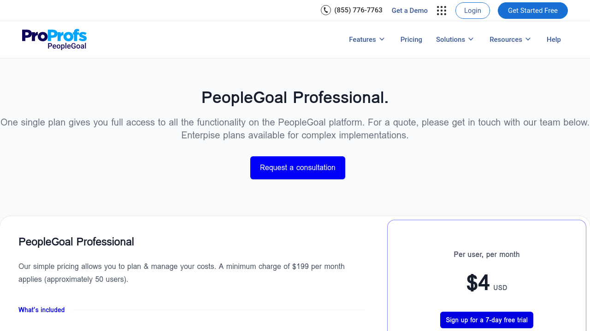The width and height of the screenshot is (590, 331).
Task: Open the Resources menu
Action: (506, 40)
